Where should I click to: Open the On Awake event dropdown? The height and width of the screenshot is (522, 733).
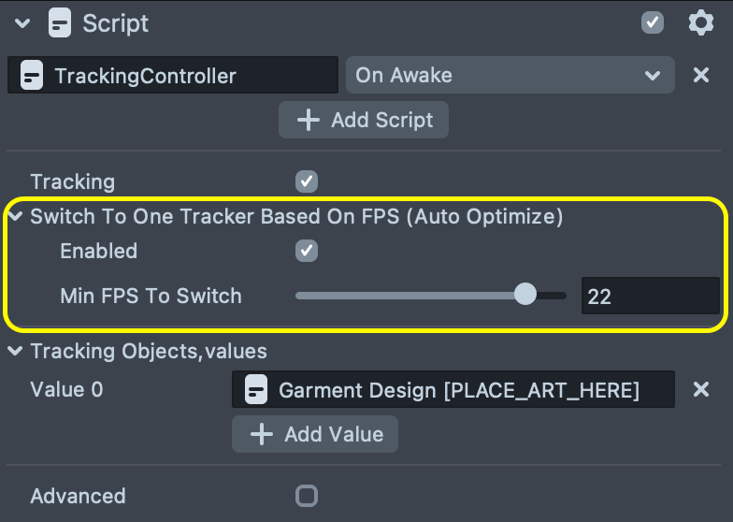[x=510, y=76]
